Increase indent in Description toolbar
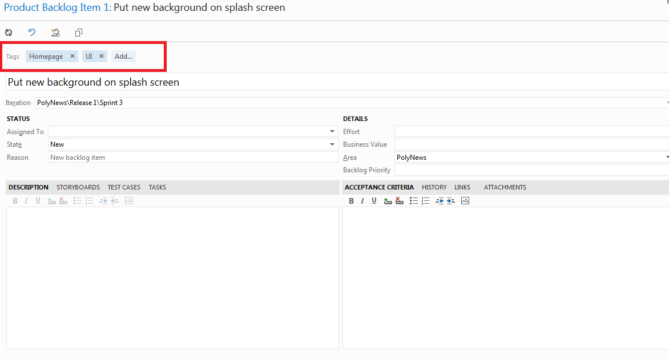 (x=114, y=201)
